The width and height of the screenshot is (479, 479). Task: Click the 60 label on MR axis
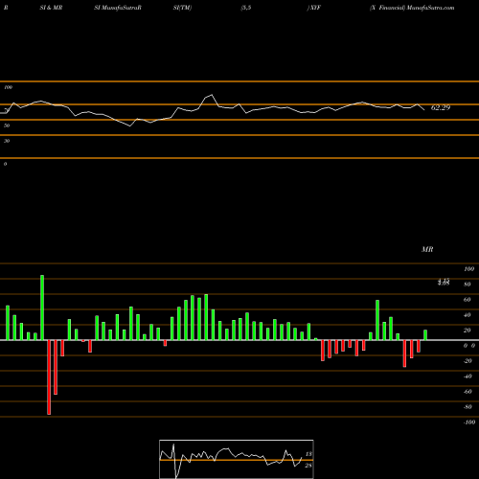pyautogui.click(x=468, y=300)
